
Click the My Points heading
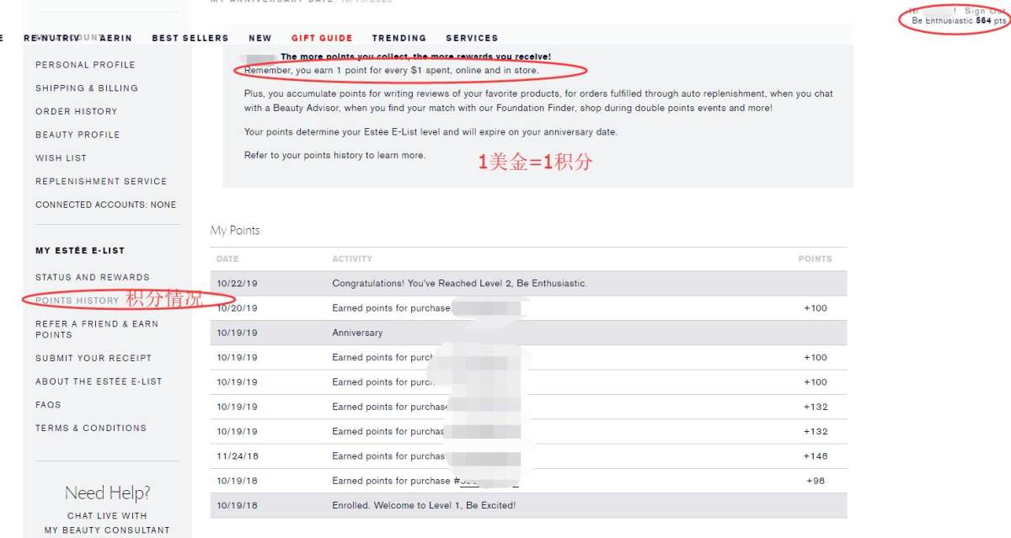coord(235,230)
